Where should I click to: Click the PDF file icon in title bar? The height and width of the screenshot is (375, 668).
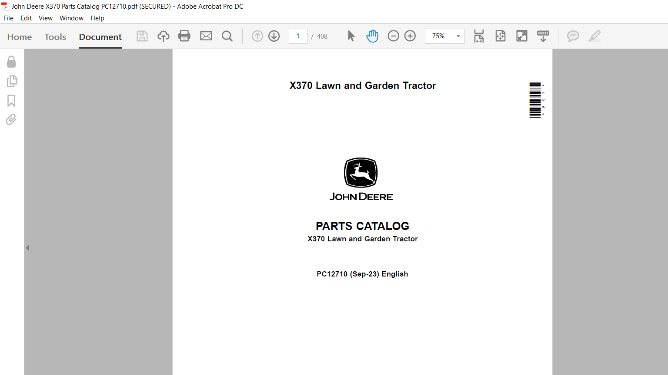pyautogui.click(x=5, y=6)
